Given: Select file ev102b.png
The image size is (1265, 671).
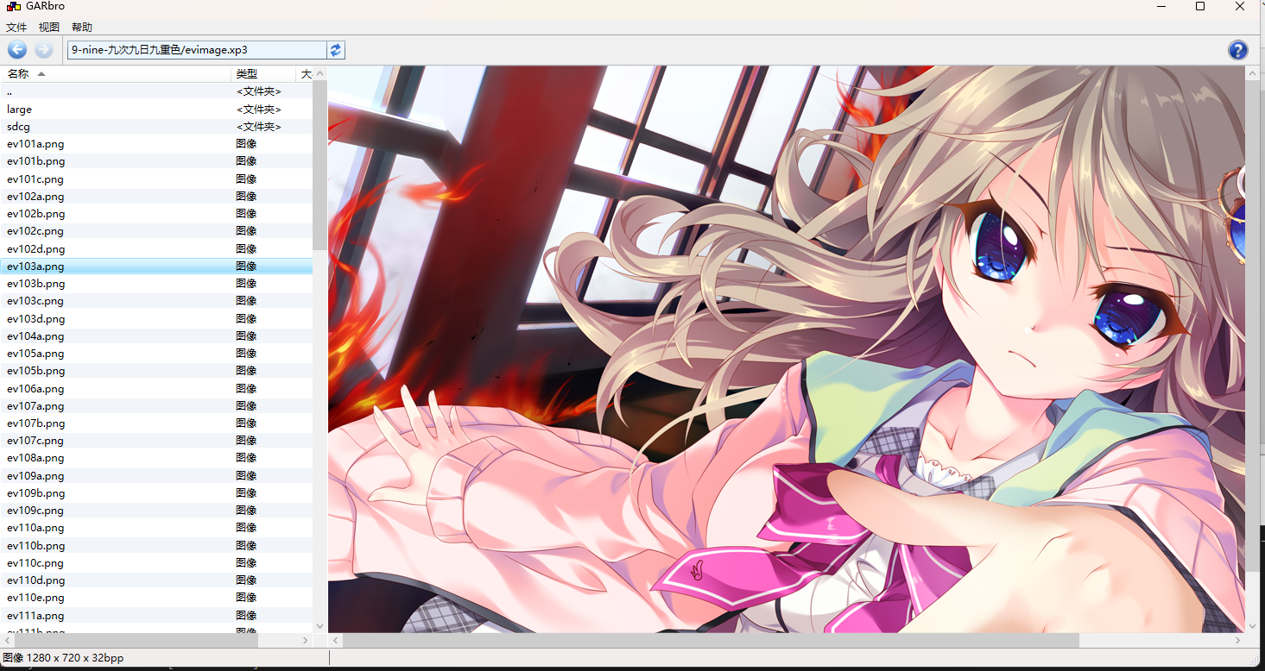Looking at the screenshot, I should click(156, 214).
